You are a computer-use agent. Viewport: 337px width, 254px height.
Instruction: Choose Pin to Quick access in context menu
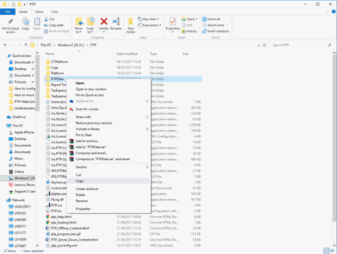(108, 95)
